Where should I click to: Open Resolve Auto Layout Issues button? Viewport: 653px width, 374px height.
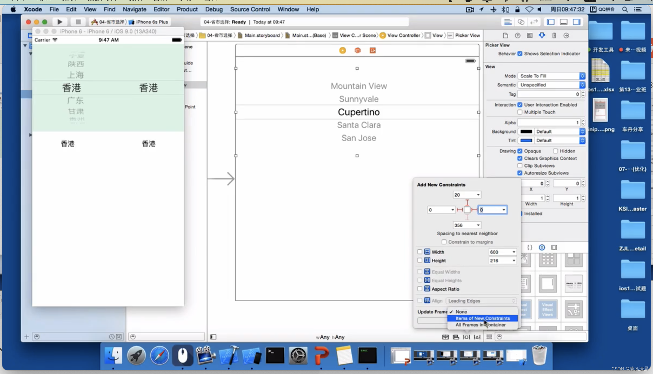(x=477, y=337)
